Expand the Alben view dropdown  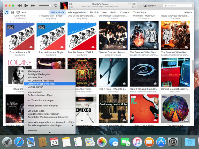point(188,12)
